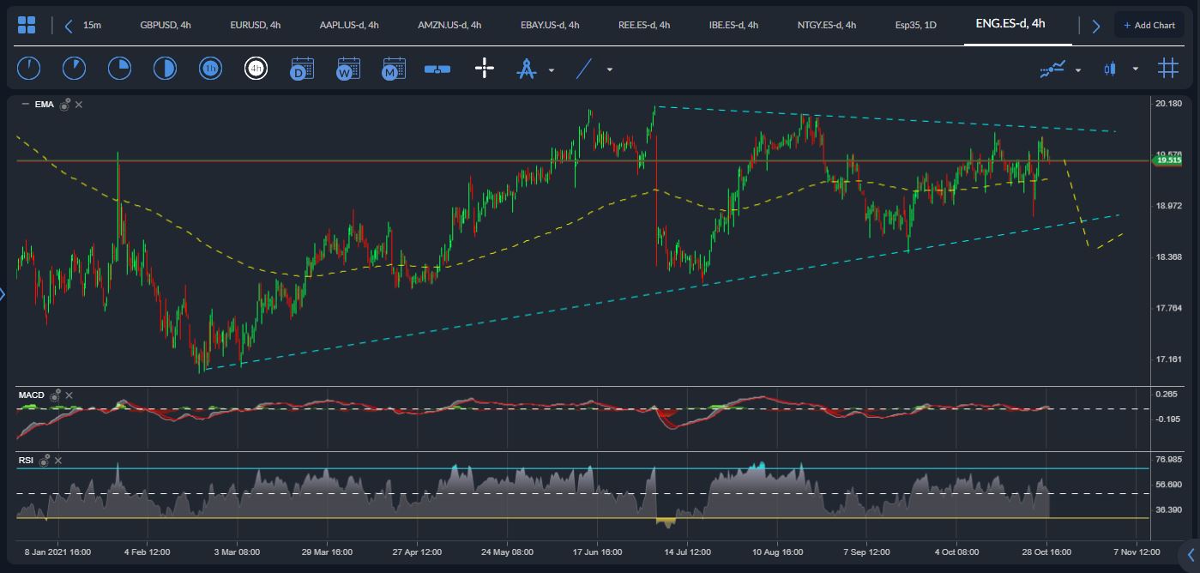Expand the left side panel arrow
The width and height of the screenshot is (1200, 573).
click(x=3, y=294)
